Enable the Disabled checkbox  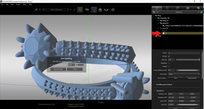click(x=169, y=63)
